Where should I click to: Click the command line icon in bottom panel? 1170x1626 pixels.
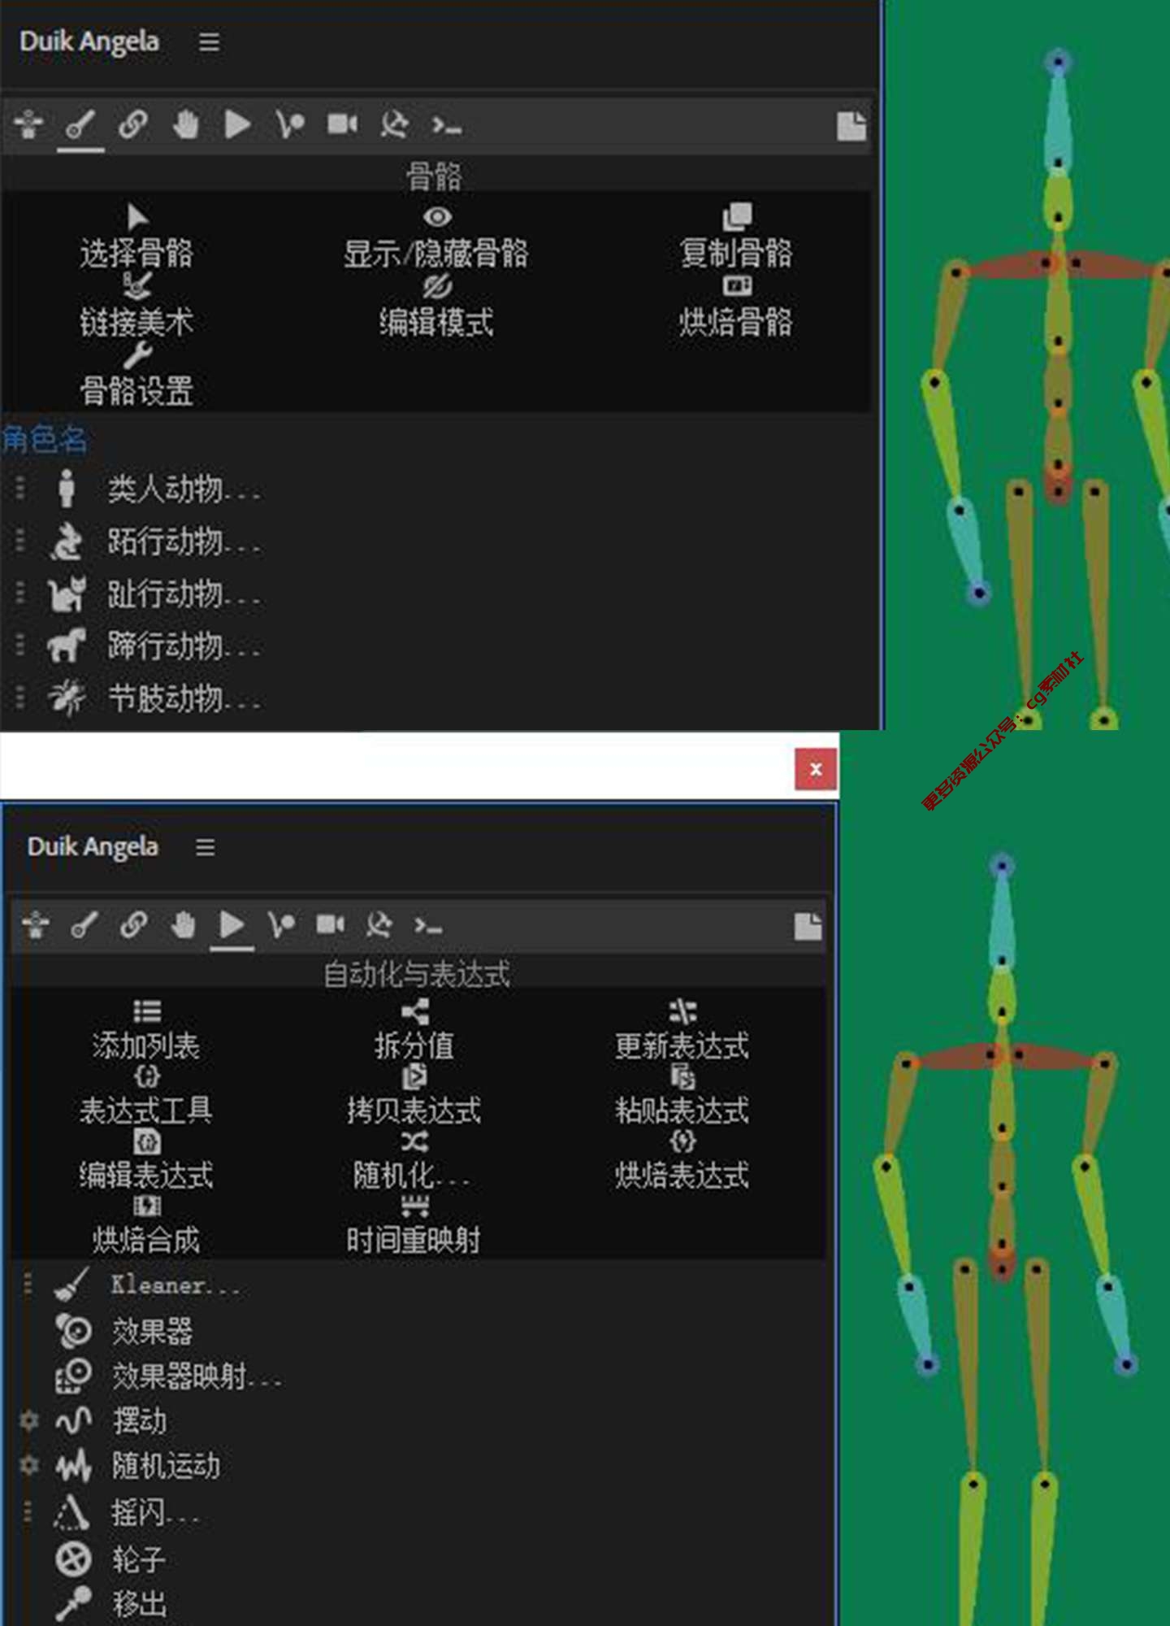(x=427, y=926)
